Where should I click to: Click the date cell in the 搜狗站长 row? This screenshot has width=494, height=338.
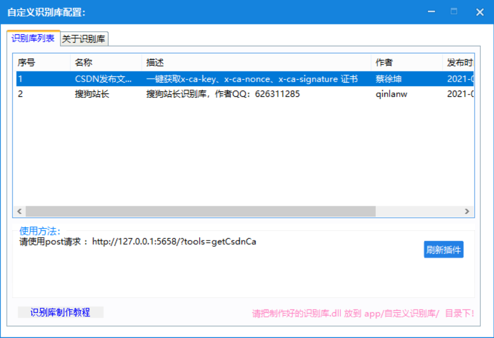pos(460,94)
